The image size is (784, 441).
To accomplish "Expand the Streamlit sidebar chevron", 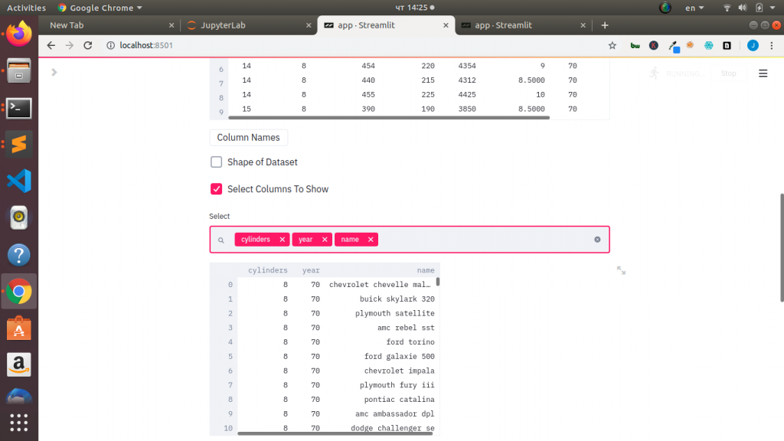I will (x=54, y=72).
